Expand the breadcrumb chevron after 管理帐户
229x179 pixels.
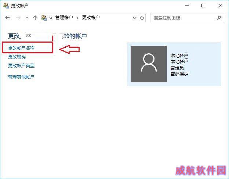coord(77,18)
